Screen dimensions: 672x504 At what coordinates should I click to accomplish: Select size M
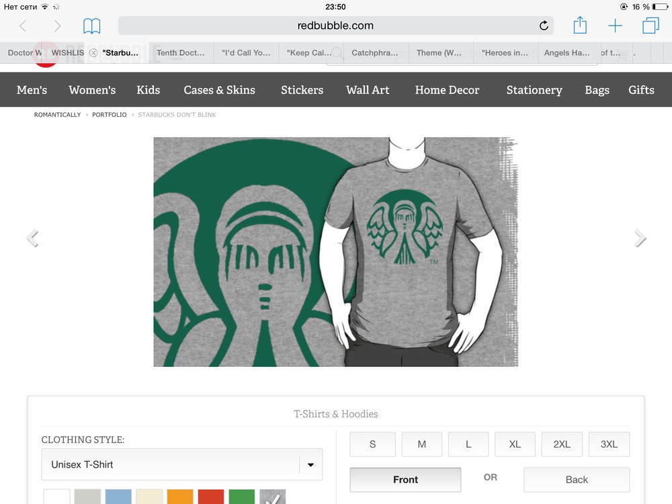(x=422, y=444)
